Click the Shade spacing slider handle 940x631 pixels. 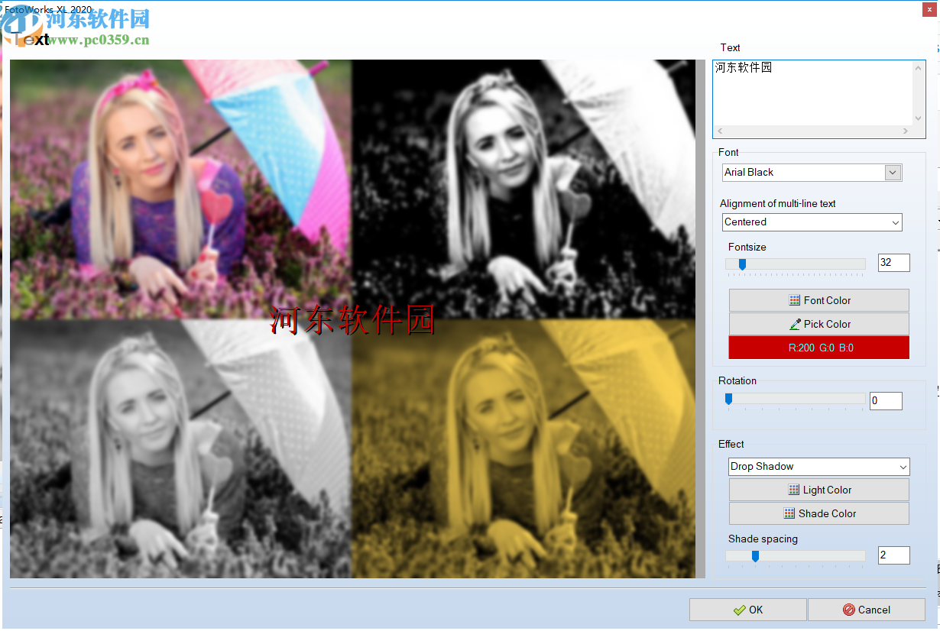755,555
